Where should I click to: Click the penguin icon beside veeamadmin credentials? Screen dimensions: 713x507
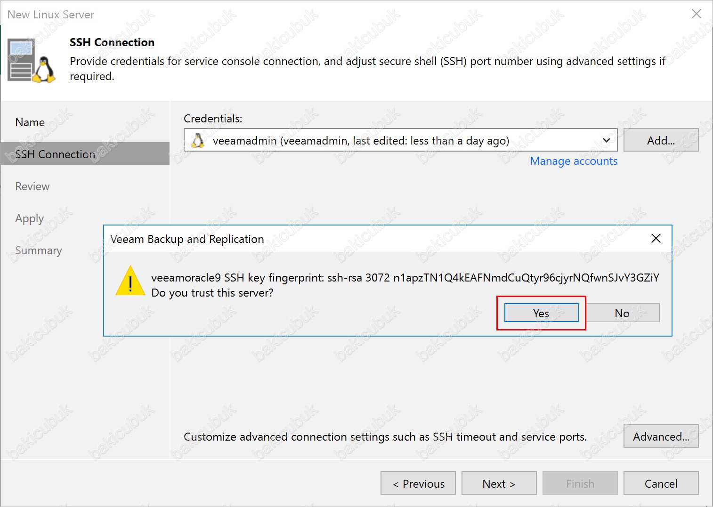[198, 140]
